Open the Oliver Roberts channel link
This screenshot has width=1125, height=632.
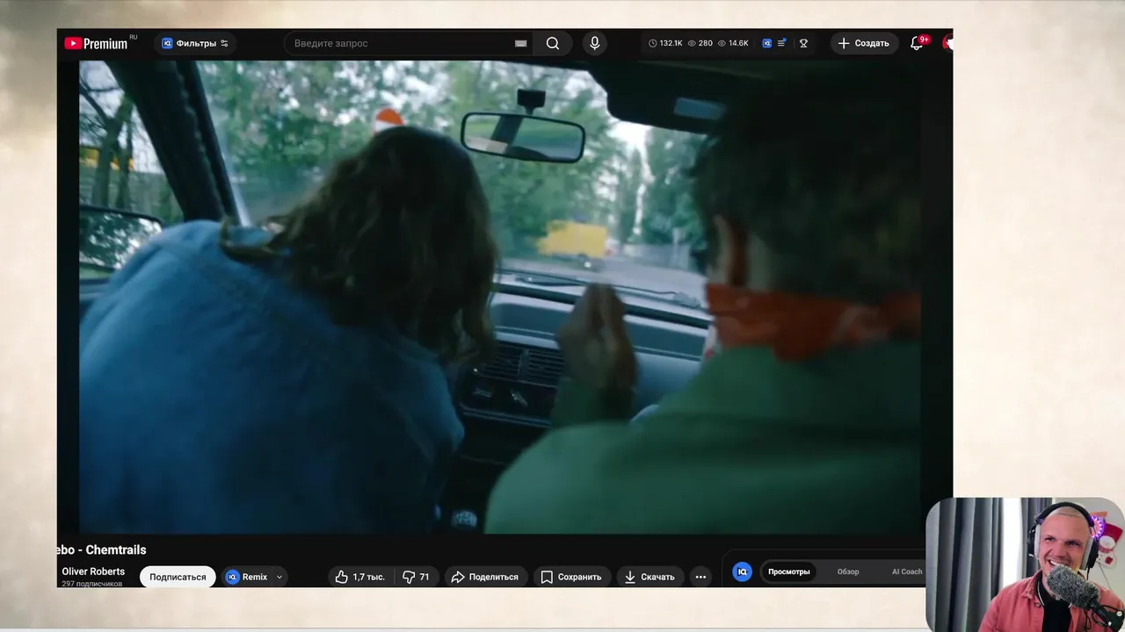93,571
